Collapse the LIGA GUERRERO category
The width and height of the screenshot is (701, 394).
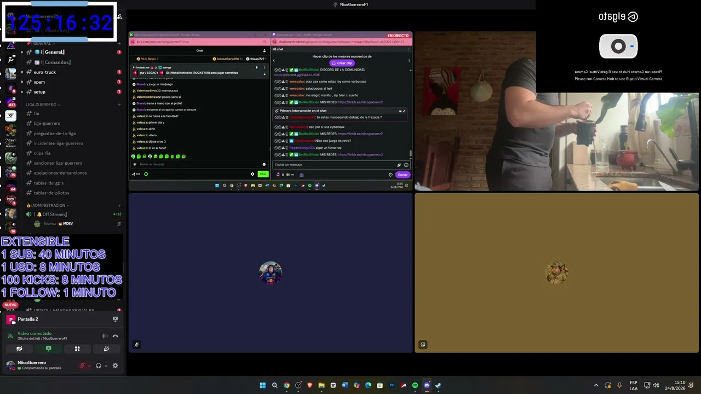(43, 105)
